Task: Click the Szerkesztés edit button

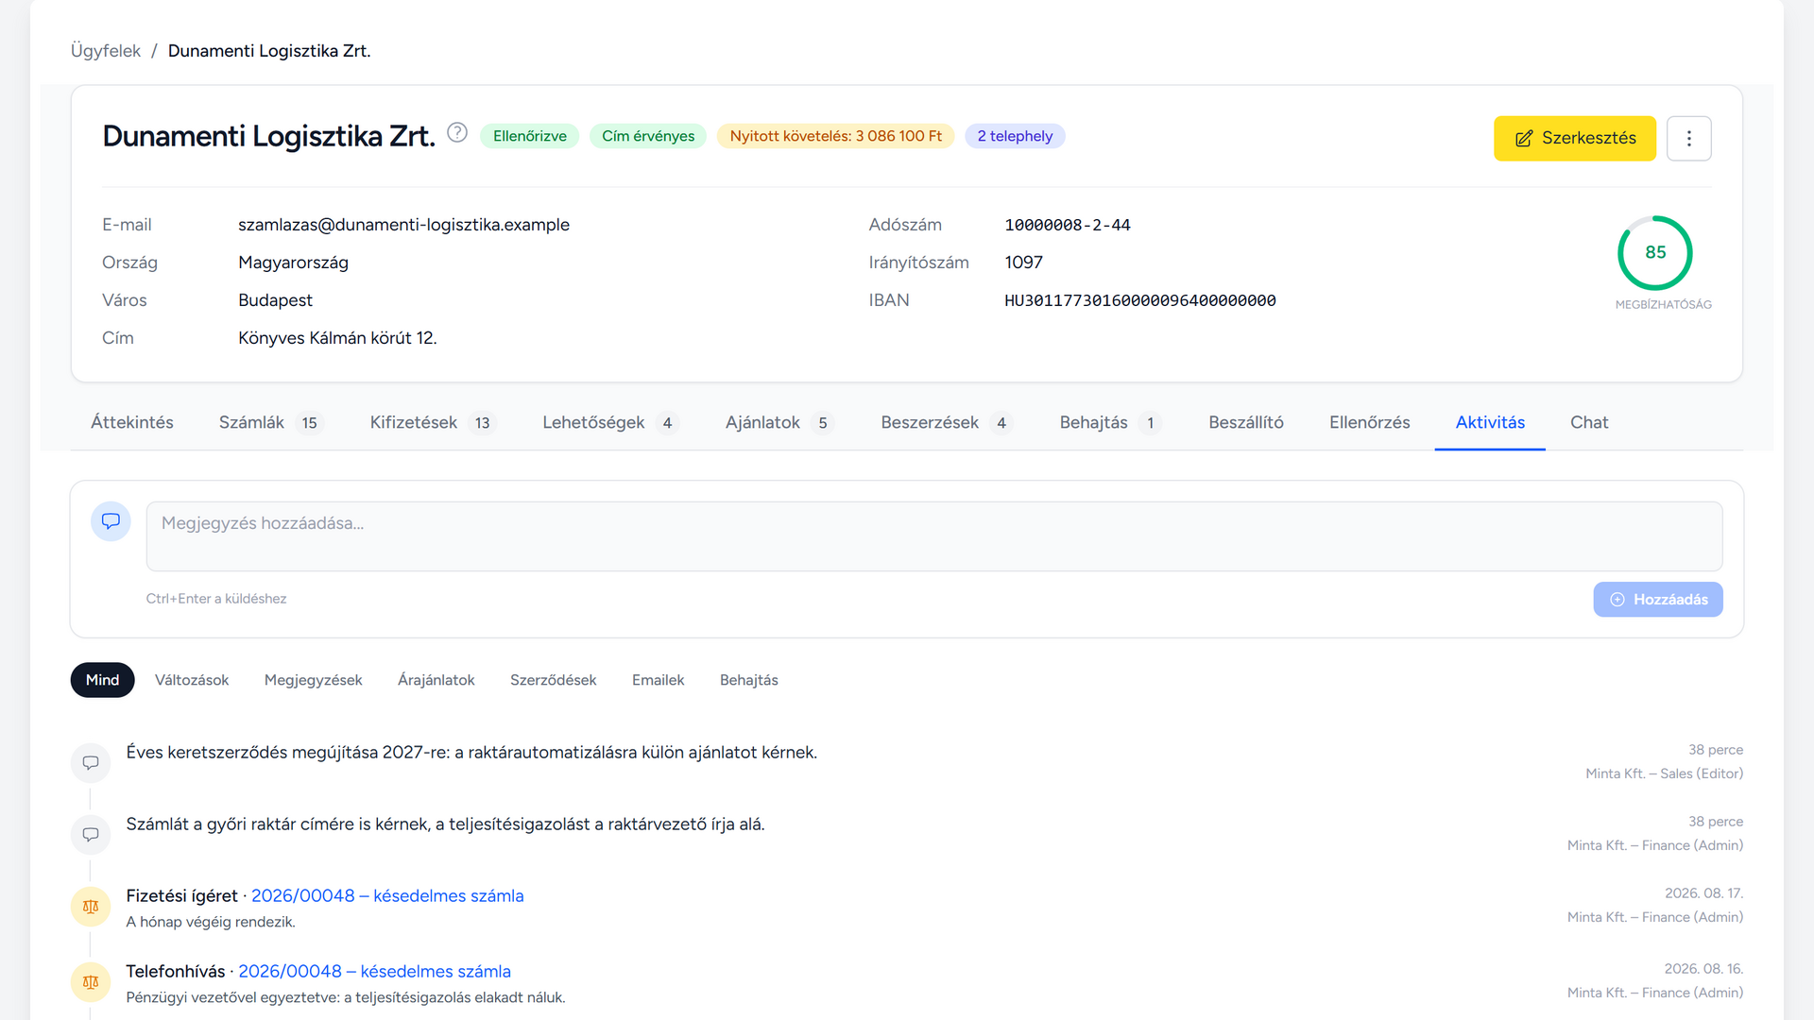Action: [1575, 139]
